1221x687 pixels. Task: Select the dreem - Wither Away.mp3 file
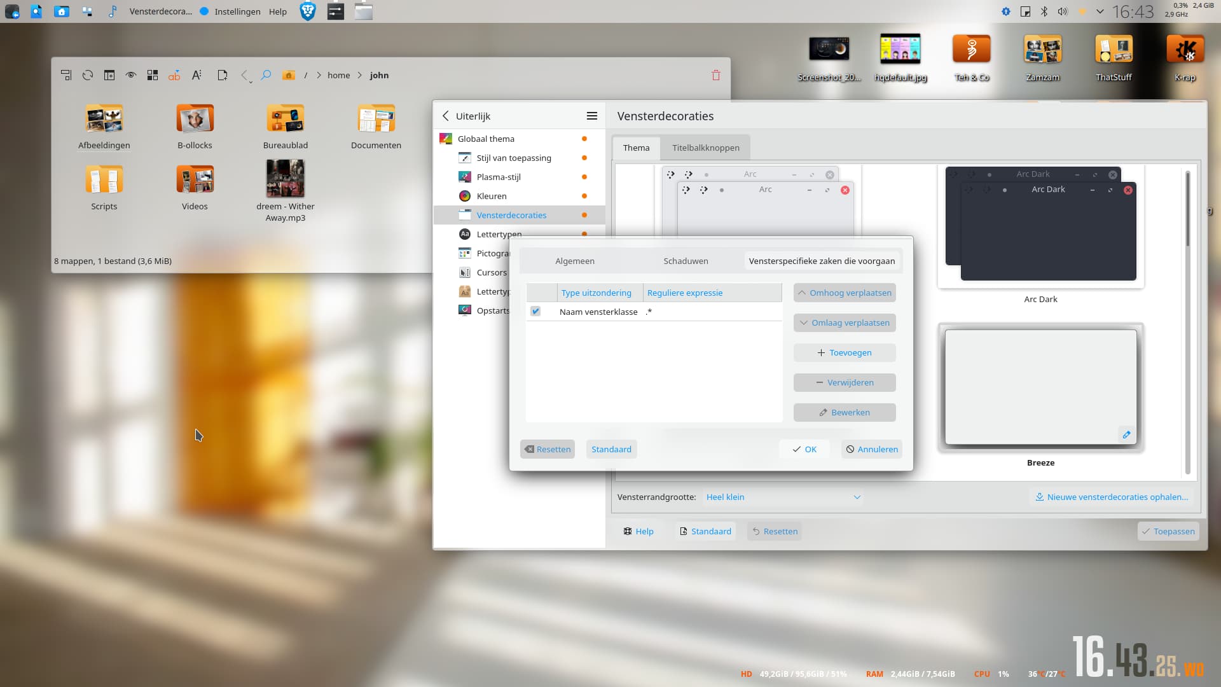(x=286, y=191)
